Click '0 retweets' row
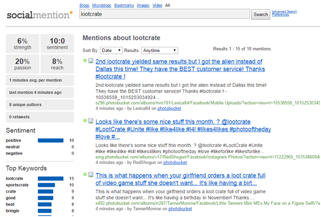 40,117
